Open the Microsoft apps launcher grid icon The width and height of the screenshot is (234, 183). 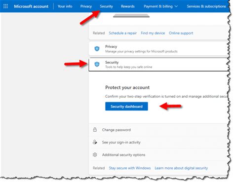5,6
